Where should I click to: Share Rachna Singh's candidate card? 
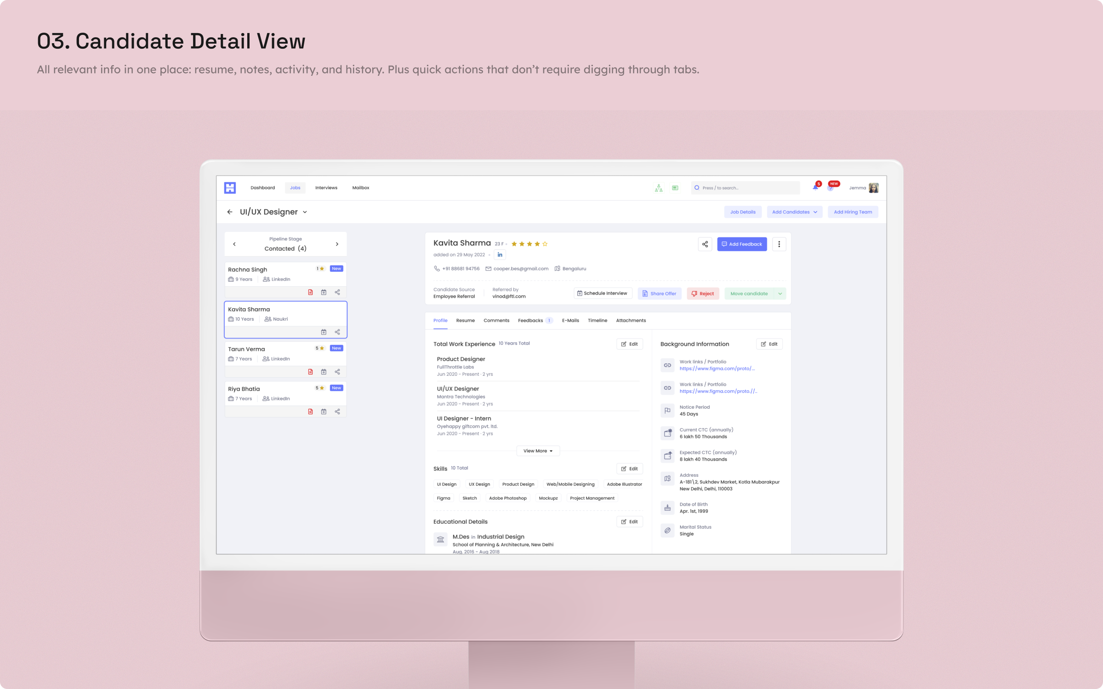click(x=337, y=292)
